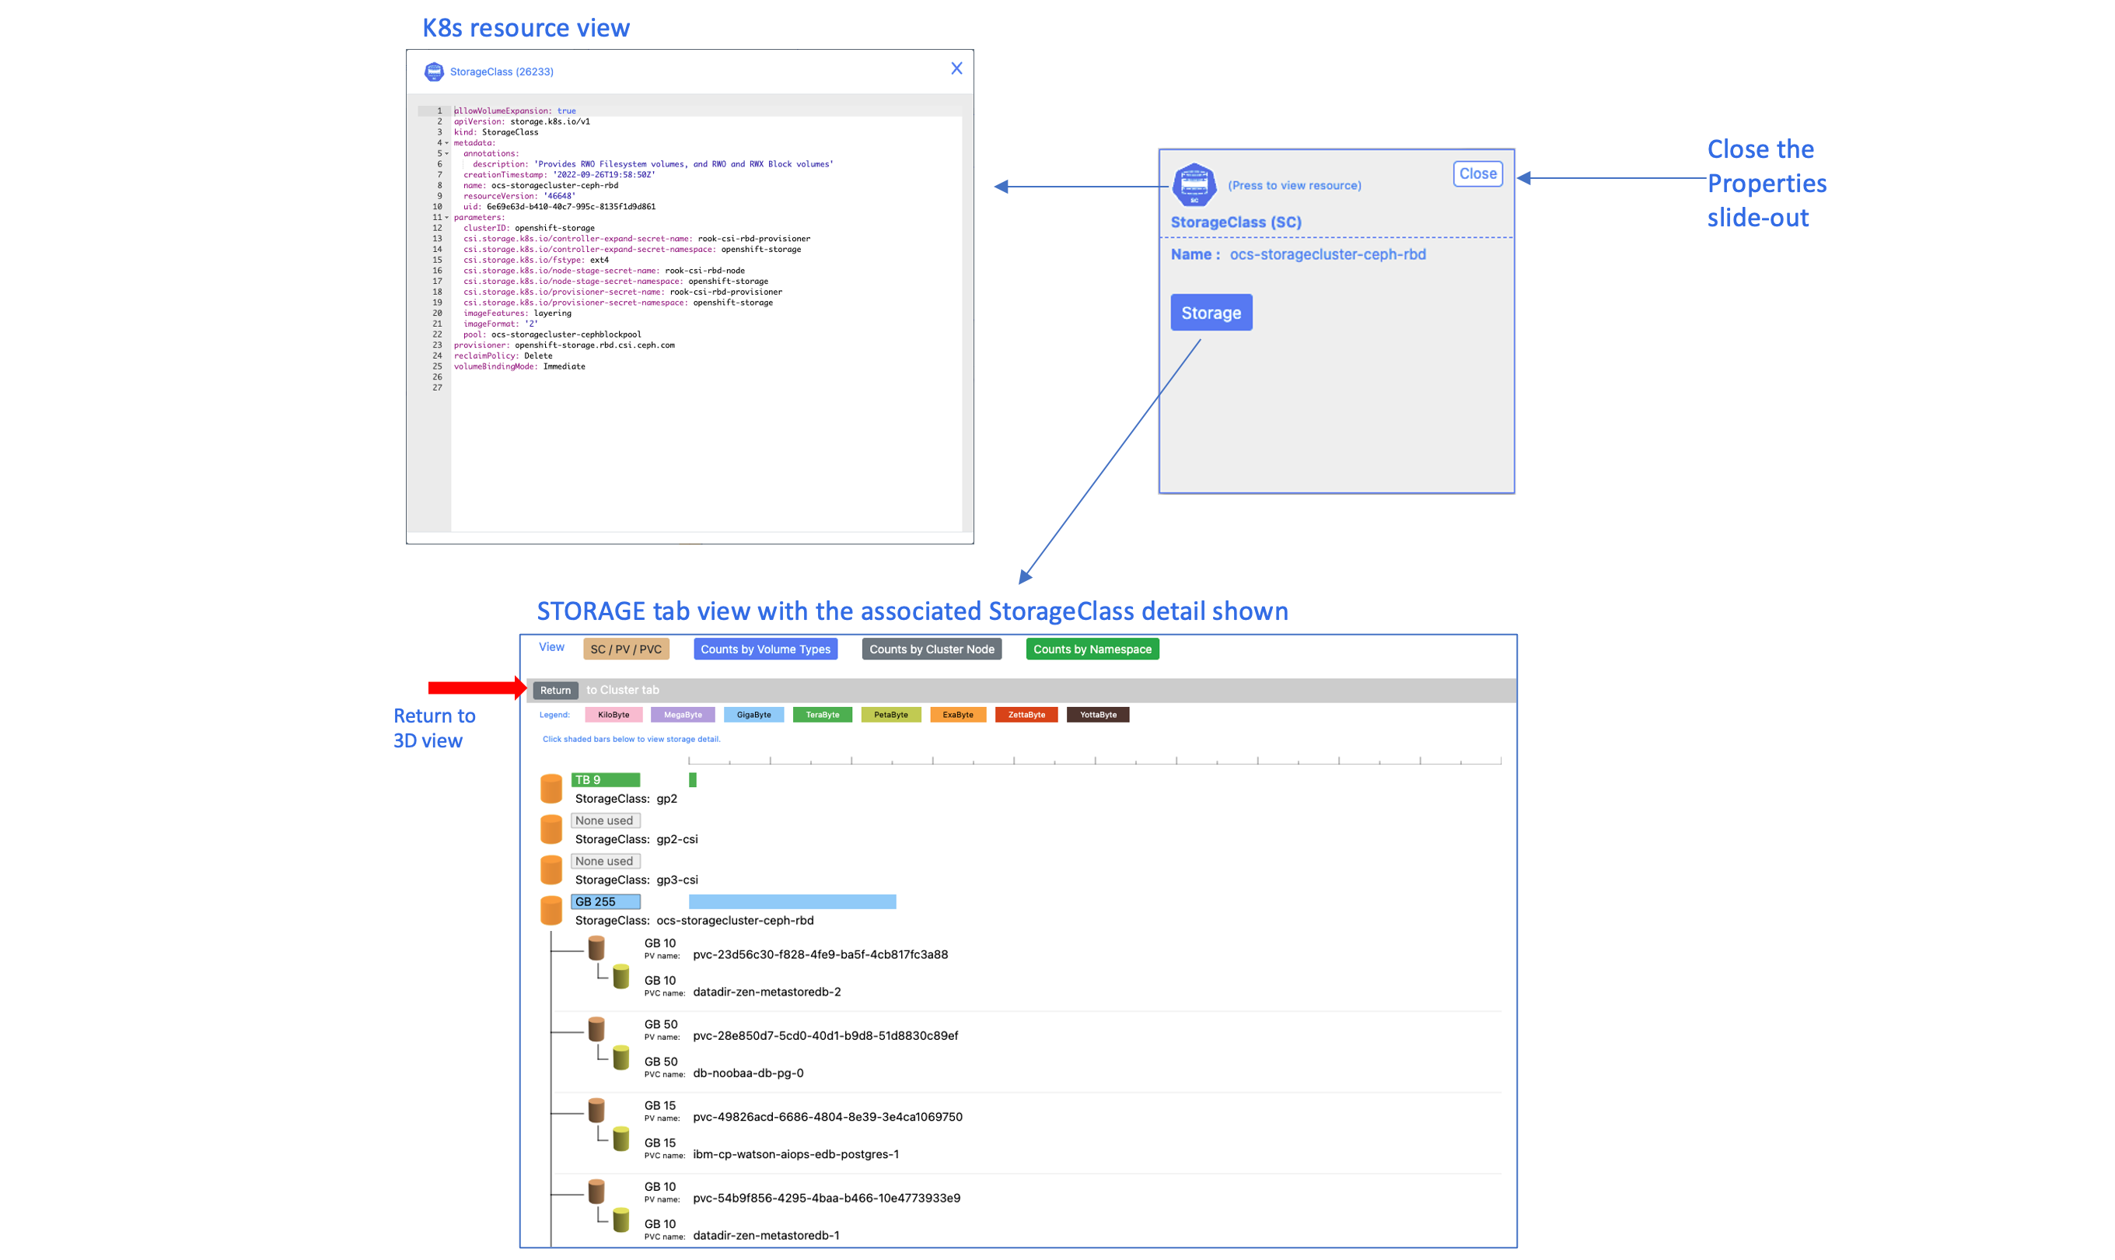Close the Properties slide-out with Close button
The image size is (2115, 1260).
pos(1477,173)
